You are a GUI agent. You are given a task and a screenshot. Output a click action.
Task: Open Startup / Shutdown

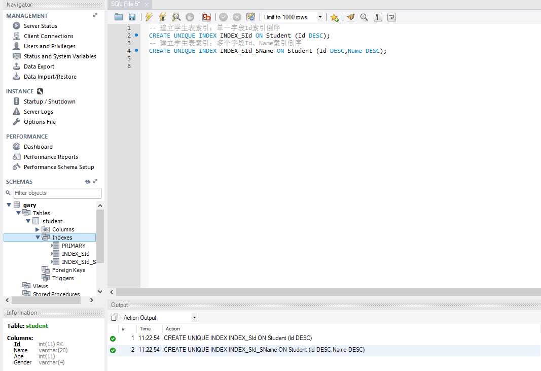click(x=49, y=102)
